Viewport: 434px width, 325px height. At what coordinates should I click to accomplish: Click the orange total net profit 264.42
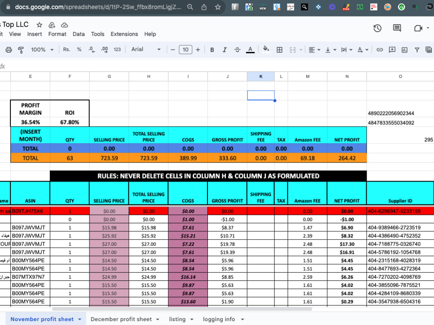(347, 158)
